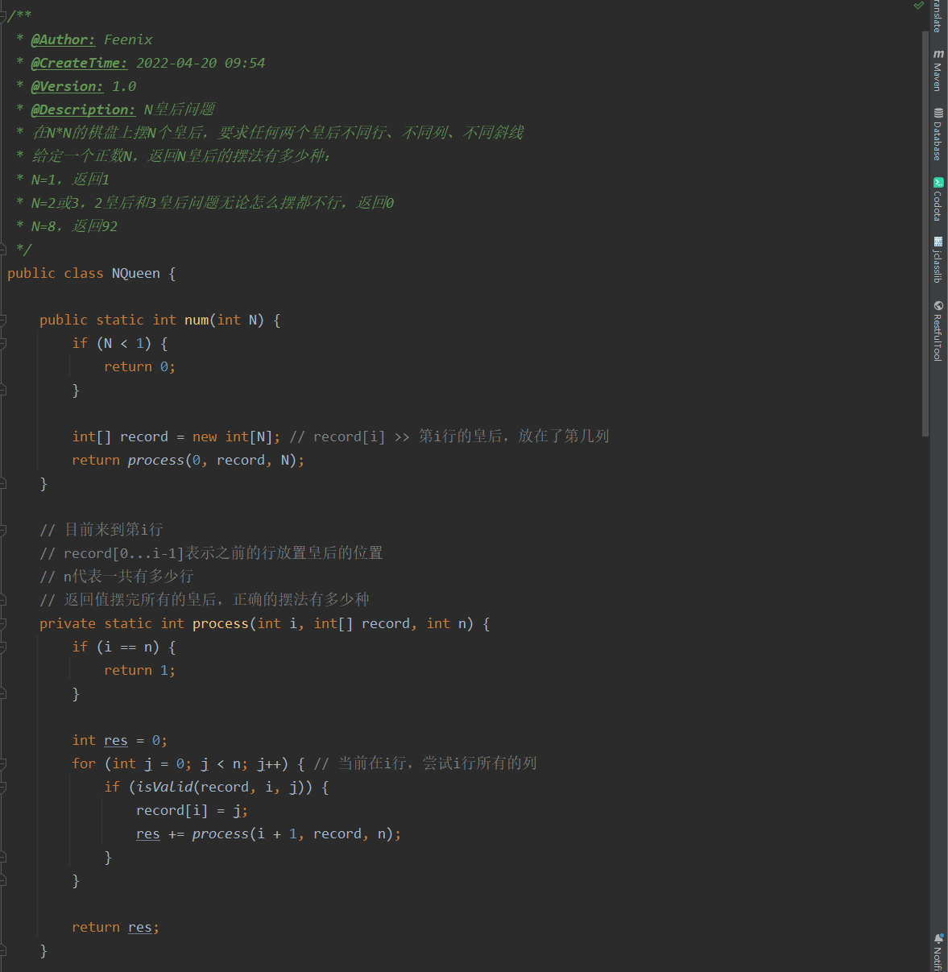Open the Maven tool window tab
The width and height of the screenshot is (948, 972).
(938, 70)
